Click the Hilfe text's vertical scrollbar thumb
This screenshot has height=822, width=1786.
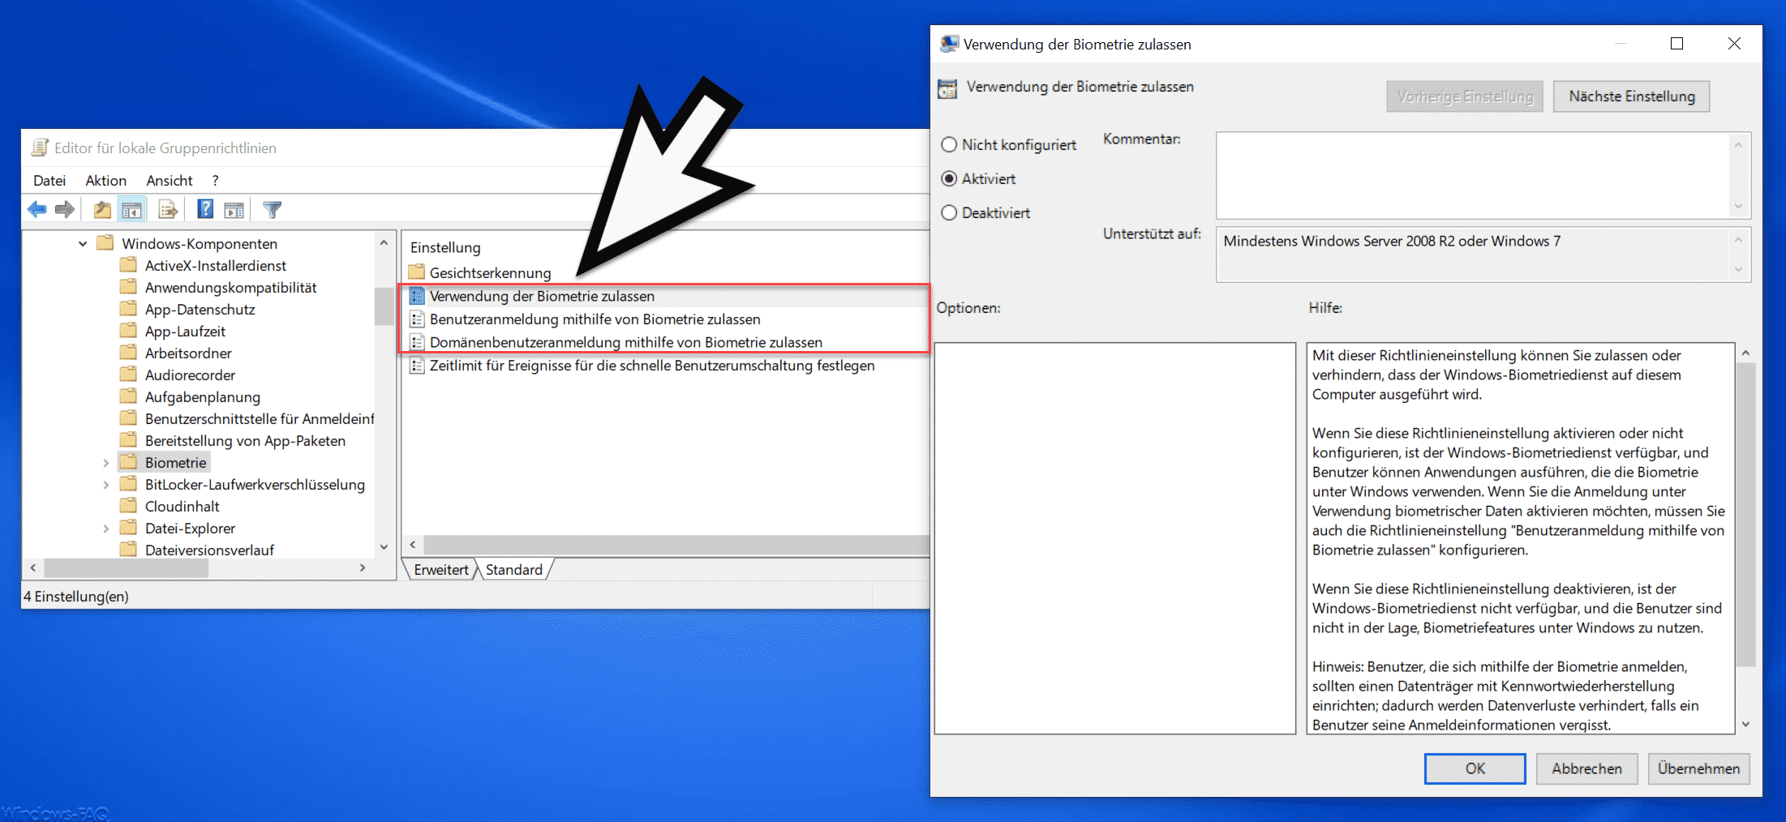1745,515
